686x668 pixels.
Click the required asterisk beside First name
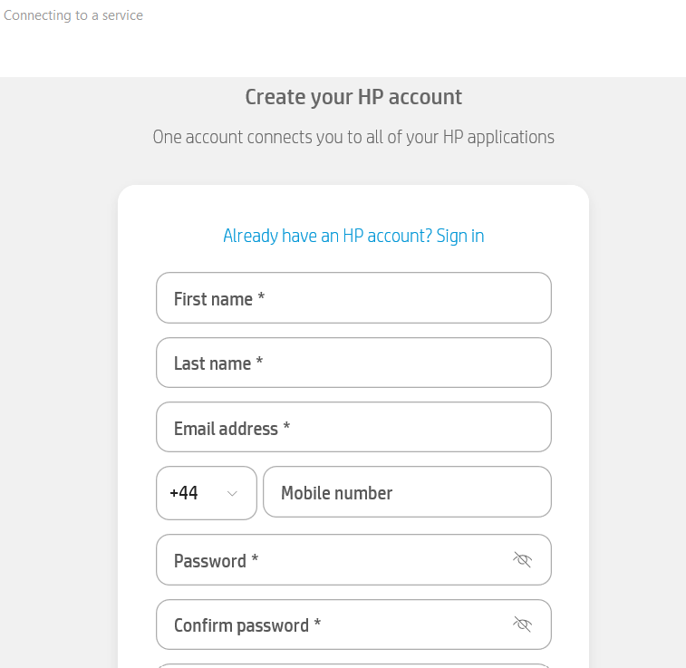point(261,297)
